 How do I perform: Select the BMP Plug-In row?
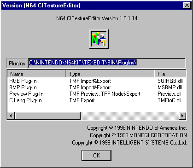pos(97,87)
